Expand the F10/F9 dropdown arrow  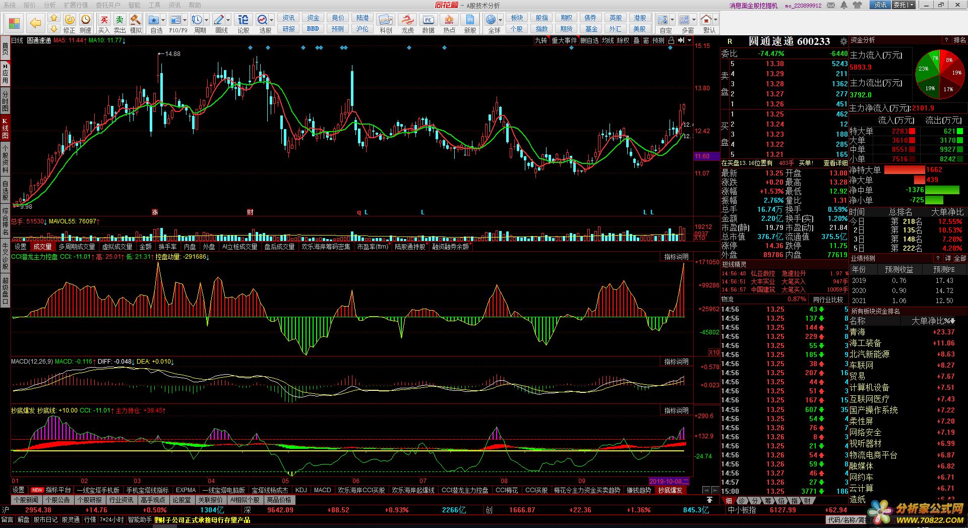(185, 20)
